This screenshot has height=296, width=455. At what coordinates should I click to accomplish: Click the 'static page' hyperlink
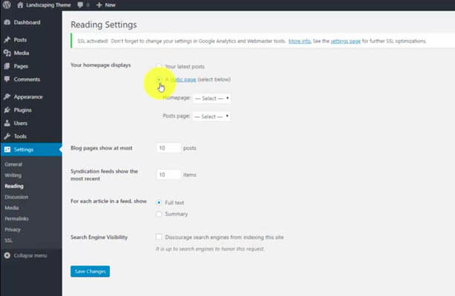(183, 80)
